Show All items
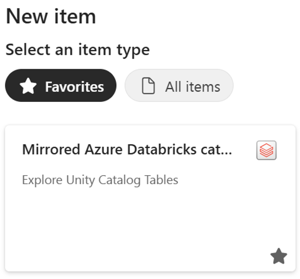300x279 pixels. point(179,86)
